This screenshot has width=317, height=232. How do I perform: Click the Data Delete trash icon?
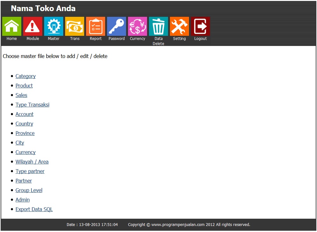point(158,26)
